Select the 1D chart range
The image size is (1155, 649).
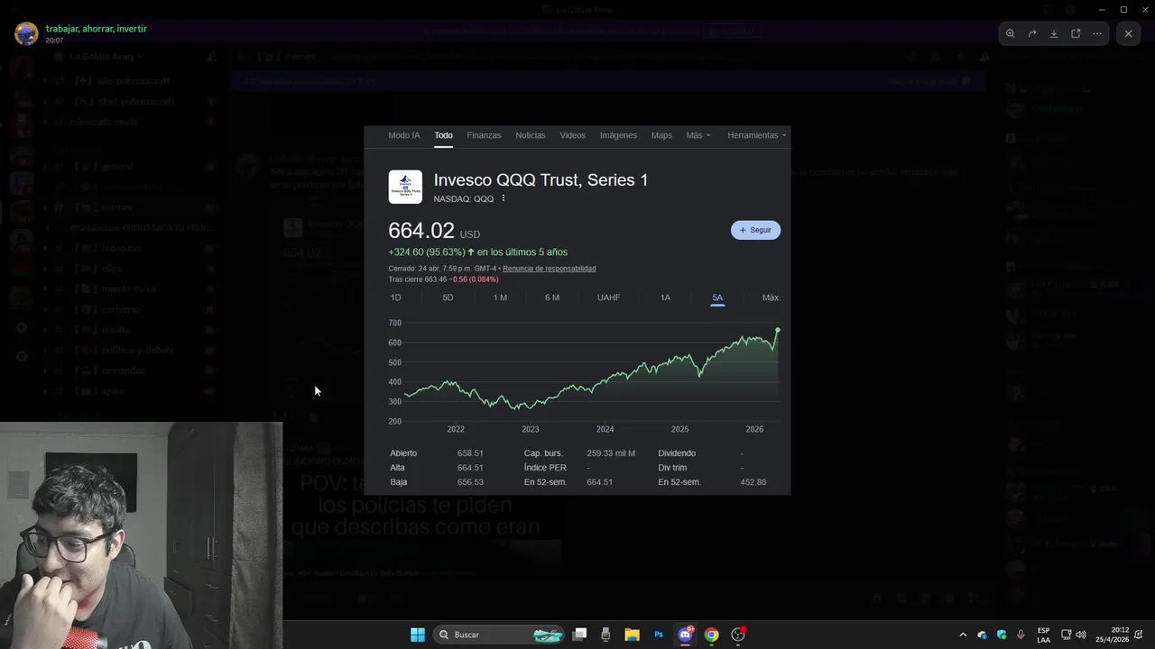pyautogui.click(x=395, y=297)
